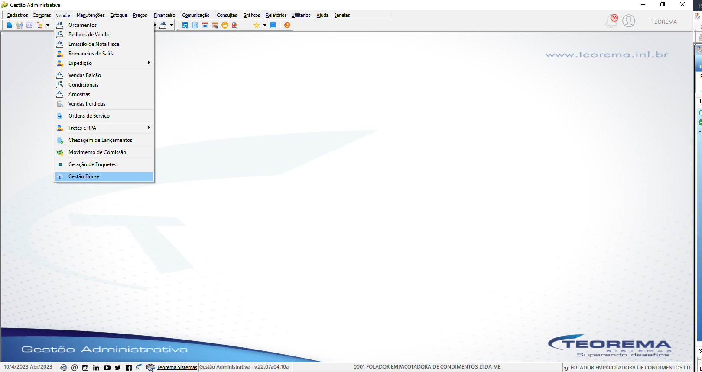The height and width of the screenshot is (372, 702).
Task: Open Checagem de Lançamentos
Action: 104,140
